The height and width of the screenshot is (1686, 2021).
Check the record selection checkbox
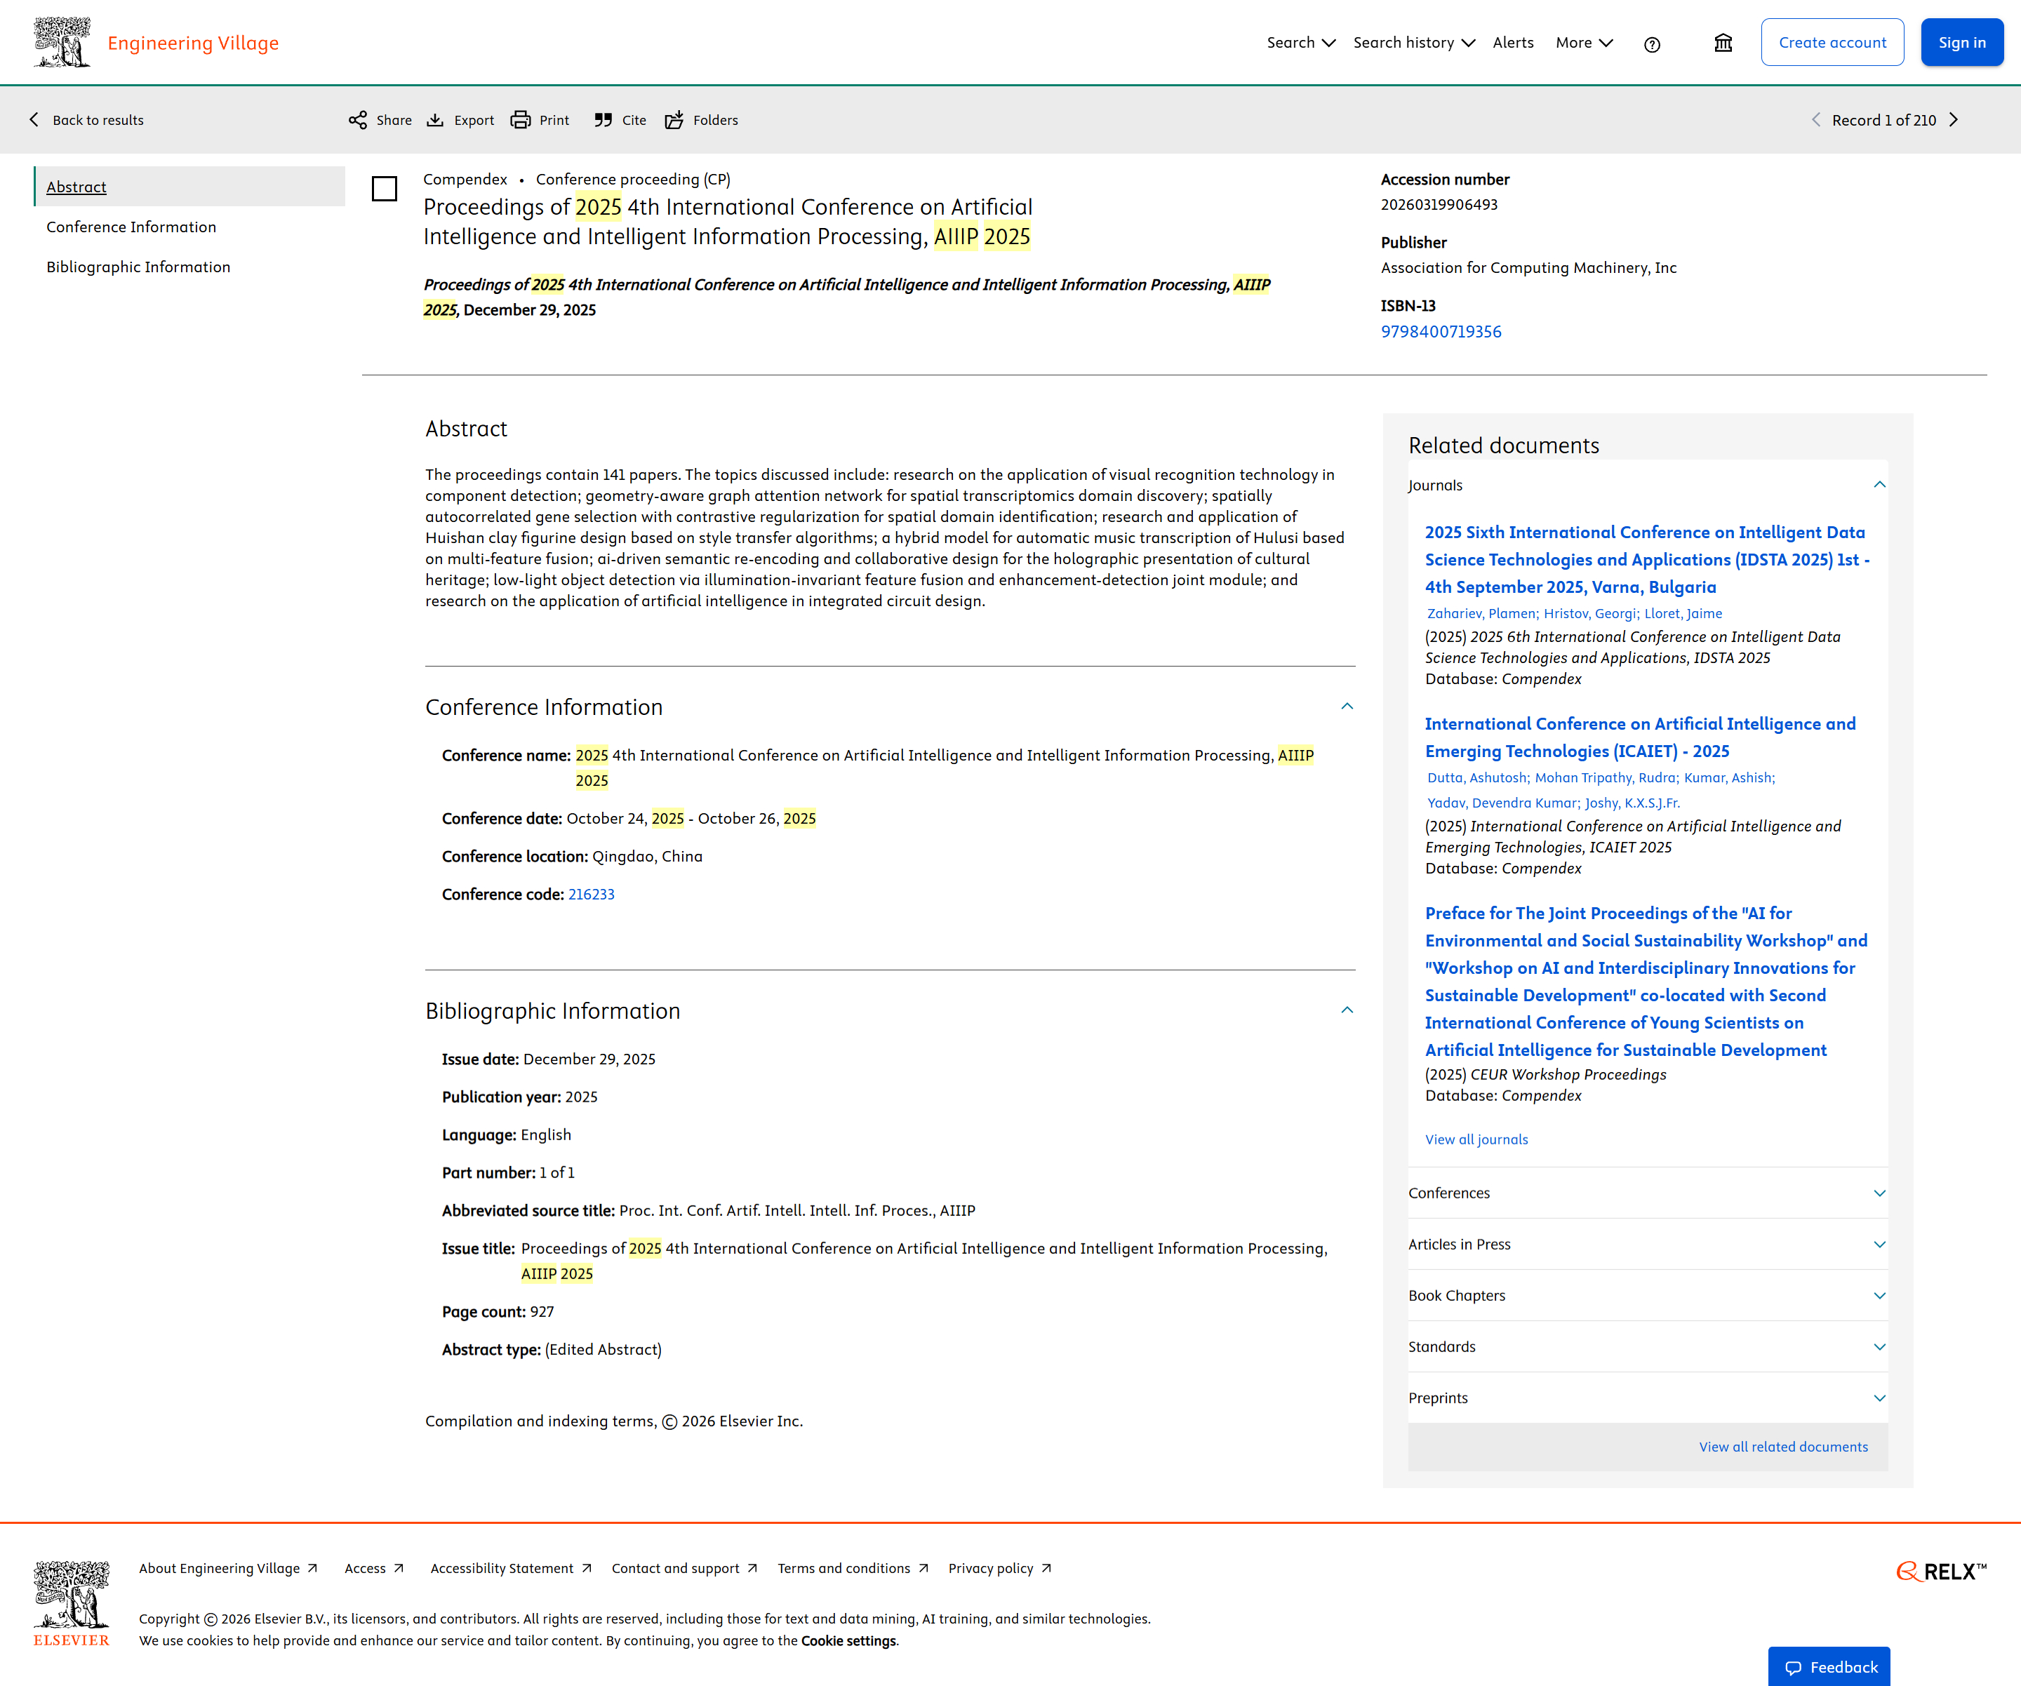384,189
